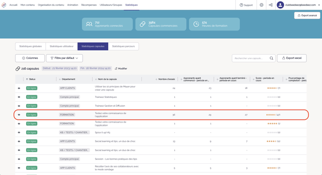Open the user profile avatar icon
This screenshot has height=175, width=322.
click(280, 5)
